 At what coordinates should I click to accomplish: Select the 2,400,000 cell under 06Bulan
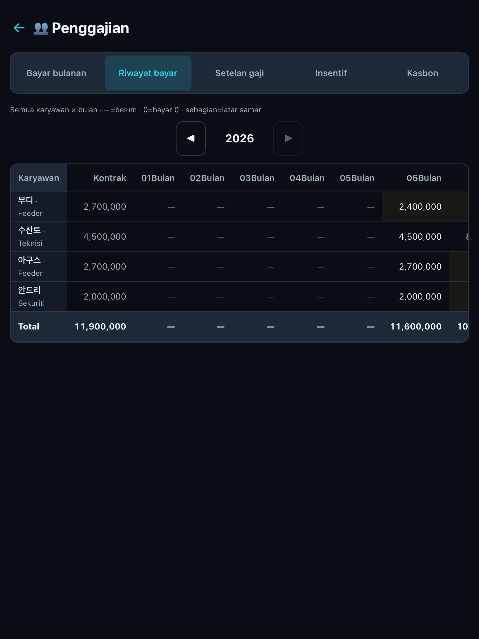coord(420,207)
